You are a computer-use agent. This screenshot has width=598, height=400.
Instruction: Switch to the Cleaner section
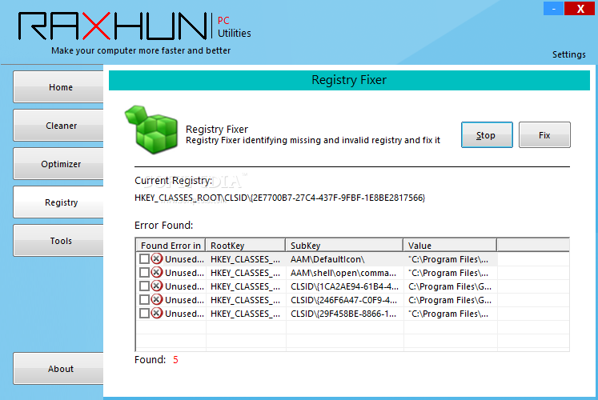[58, 126]
